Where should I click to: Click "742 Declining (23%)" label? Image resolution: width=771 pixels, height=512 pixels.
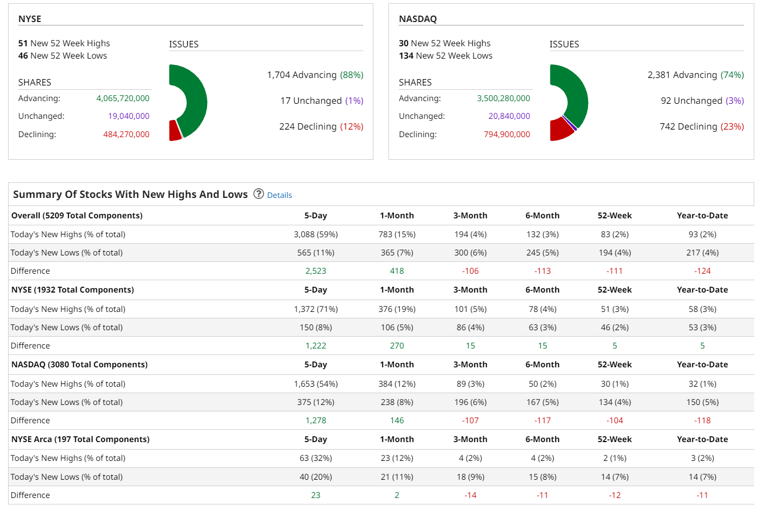(x=702, y=126)
